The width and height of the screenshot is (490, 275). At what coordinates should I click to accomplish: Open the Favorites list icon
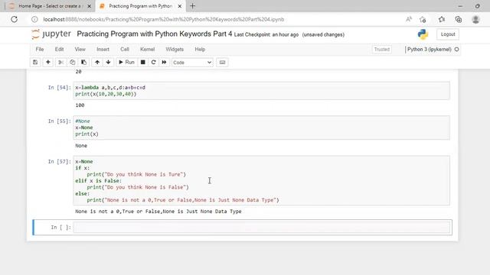pyautogui.click(x=442, y=19)
